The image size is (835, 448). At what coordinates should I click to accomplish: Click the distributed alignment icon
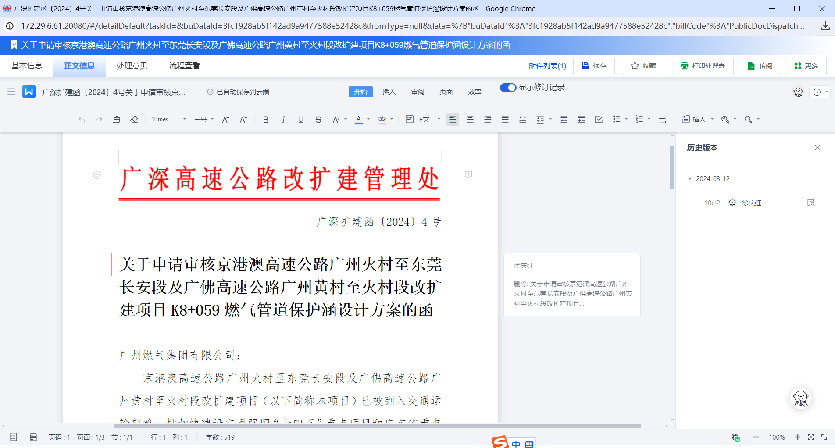tap(523, 120)
